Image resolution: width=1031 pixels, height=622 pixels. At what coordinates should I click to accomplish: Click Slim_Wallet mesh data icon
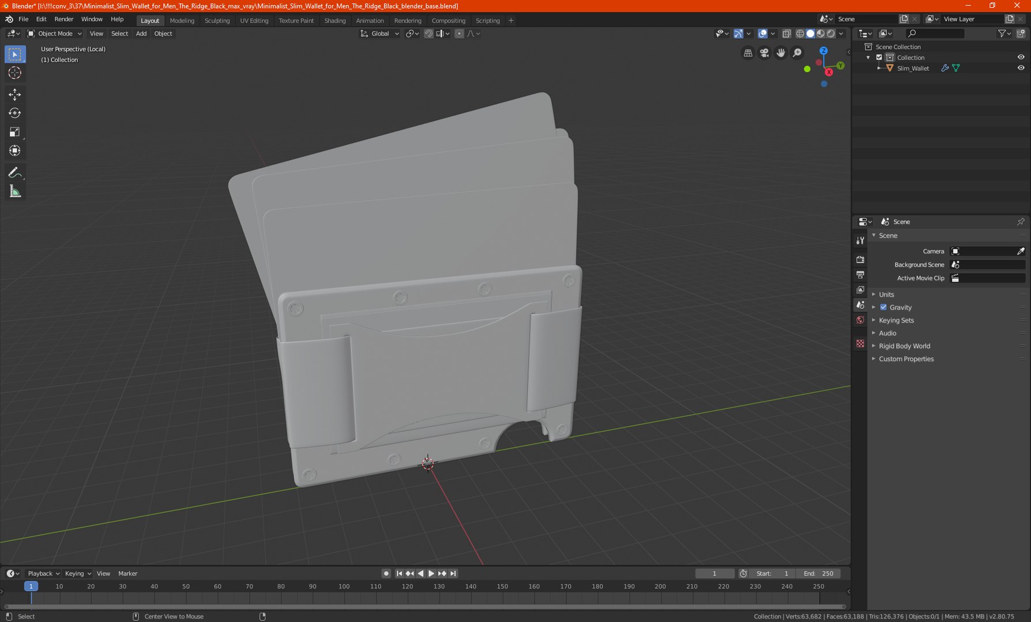pyautogui.click(x=956, y=68)
